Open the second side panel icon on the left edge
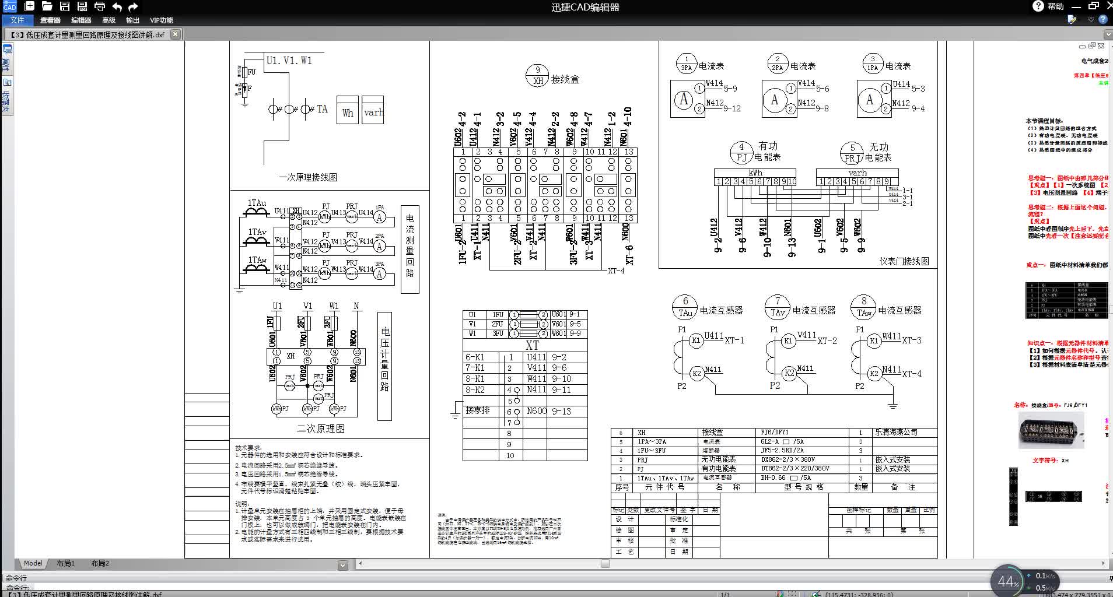Image resolution: width=1113 pixels, height=597 pixels. tap(8, 83)
